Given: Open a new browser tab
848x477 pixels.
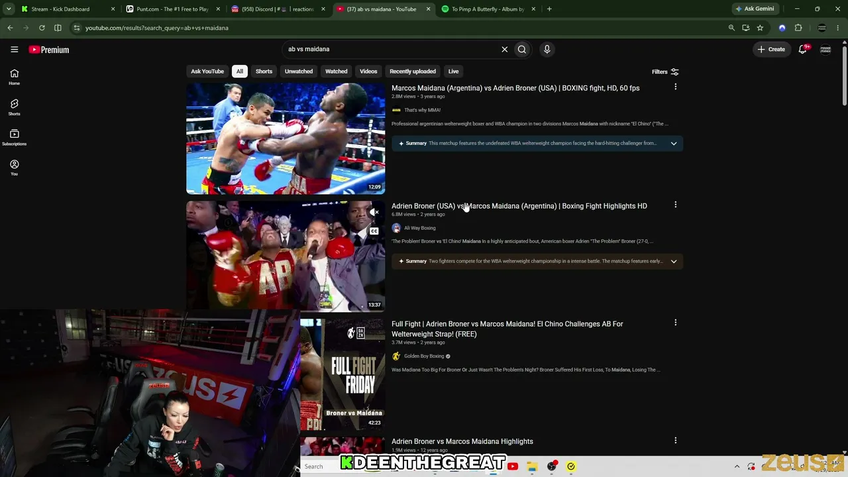Looking at the screenshot, I should click(x=549, y=9).
